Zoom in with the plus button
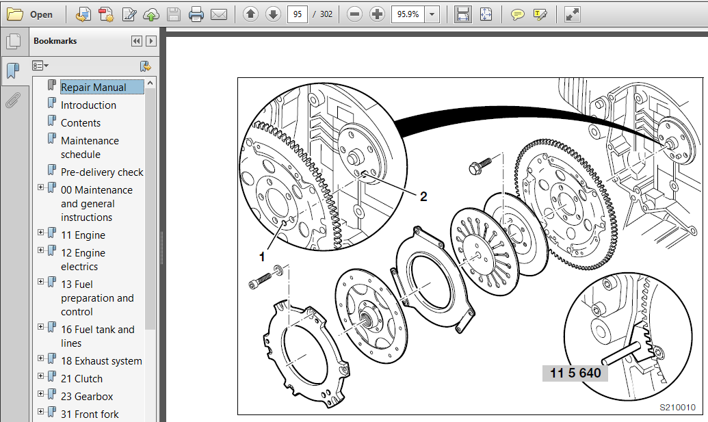Viewport: 708px width, 422px height. point(377,14)
